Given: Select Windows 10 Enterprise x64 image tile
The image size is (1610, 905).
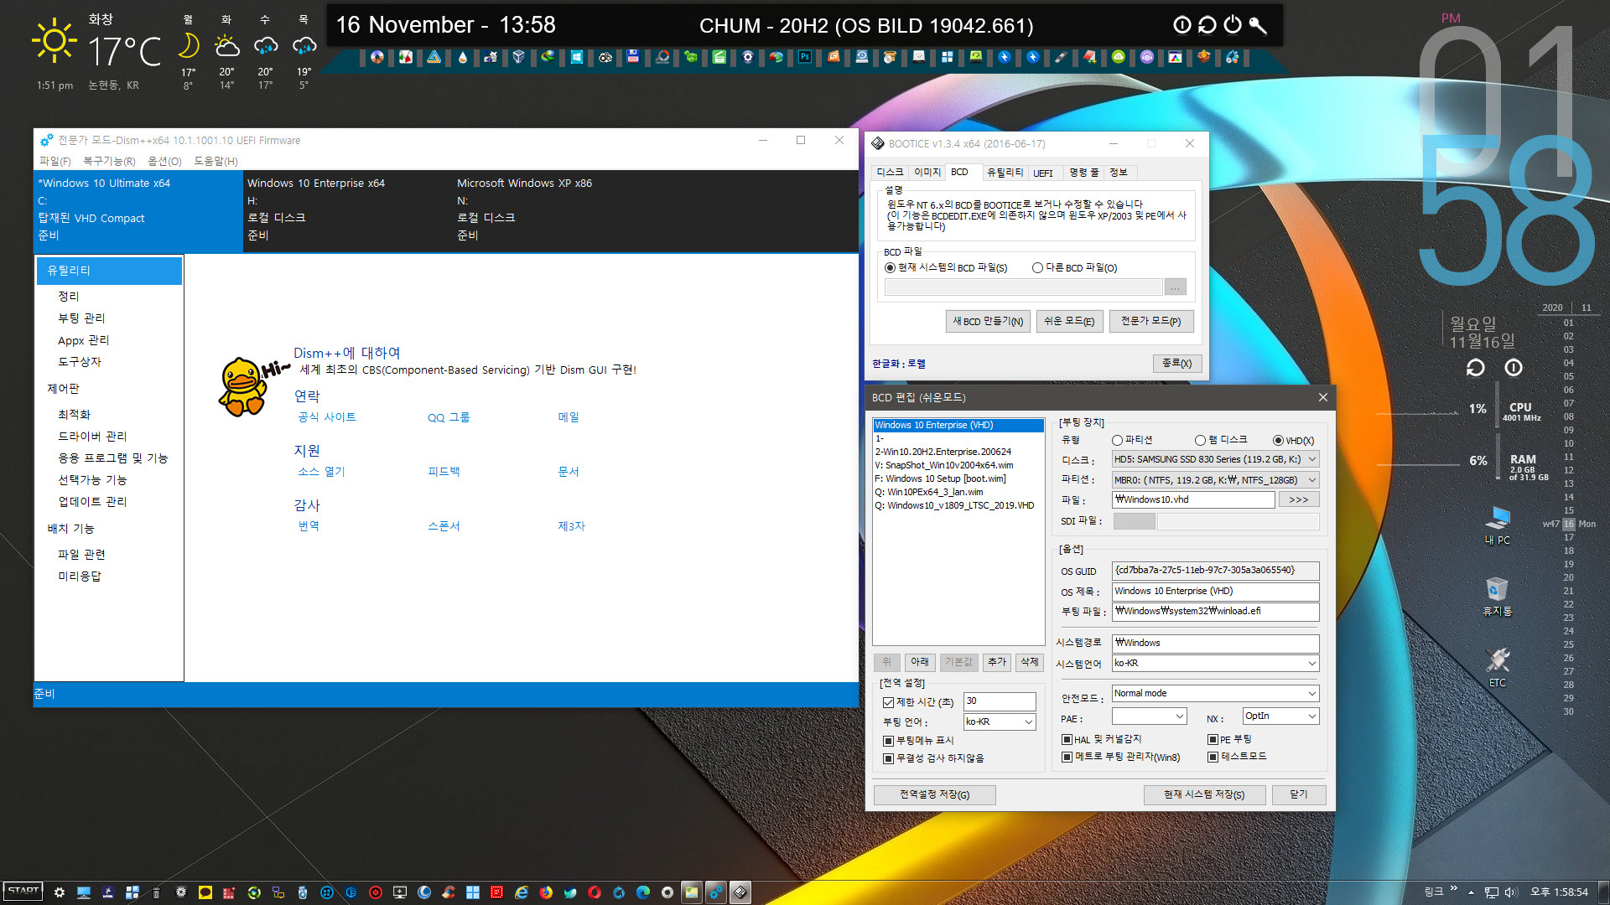Looking at the screenshot, I should tap(347, 209).
